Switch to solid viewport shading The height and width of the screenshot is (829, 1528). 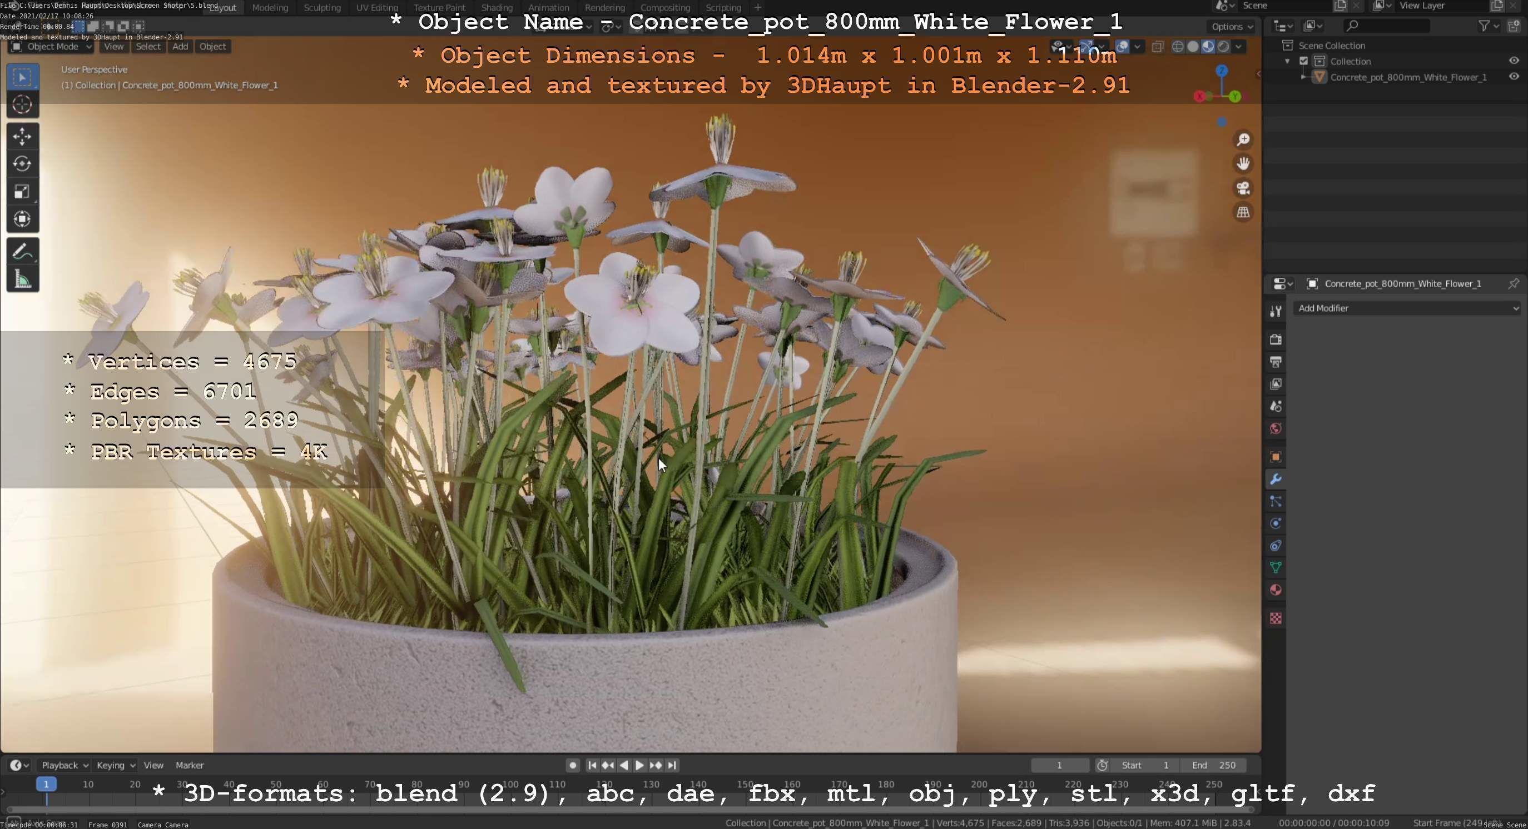click(1193, 46)
